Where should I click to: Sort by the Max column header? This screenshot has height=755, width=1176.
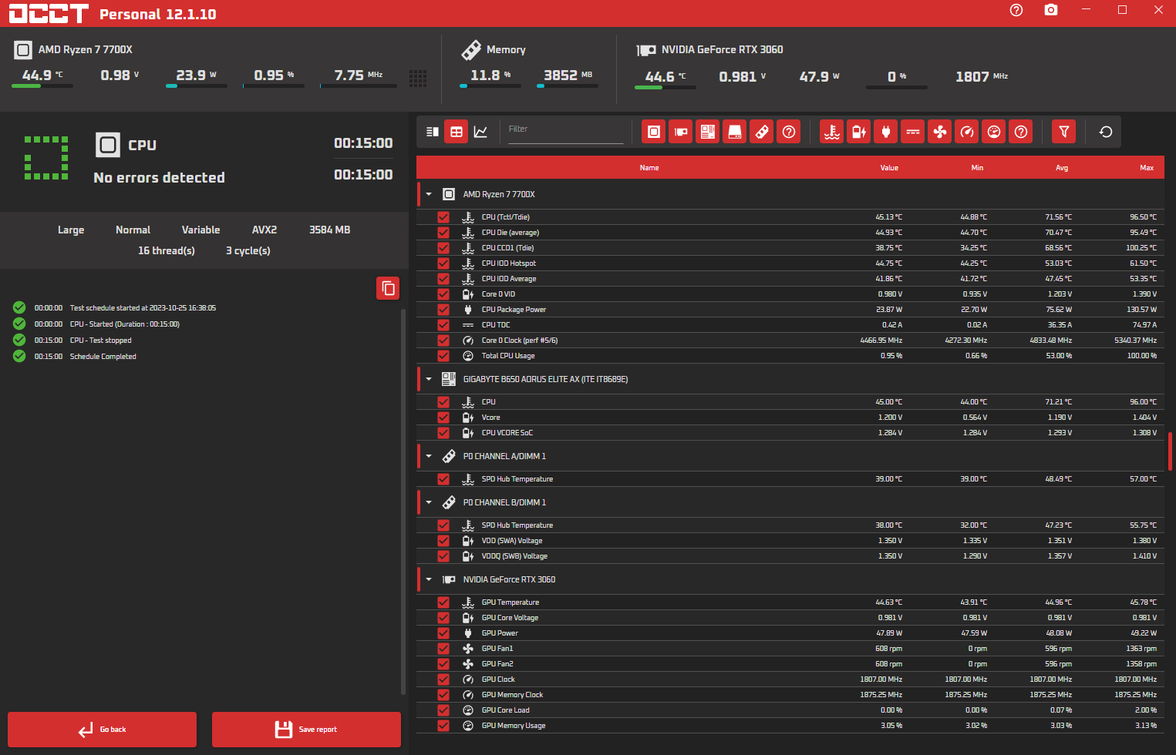point(1146,168)
